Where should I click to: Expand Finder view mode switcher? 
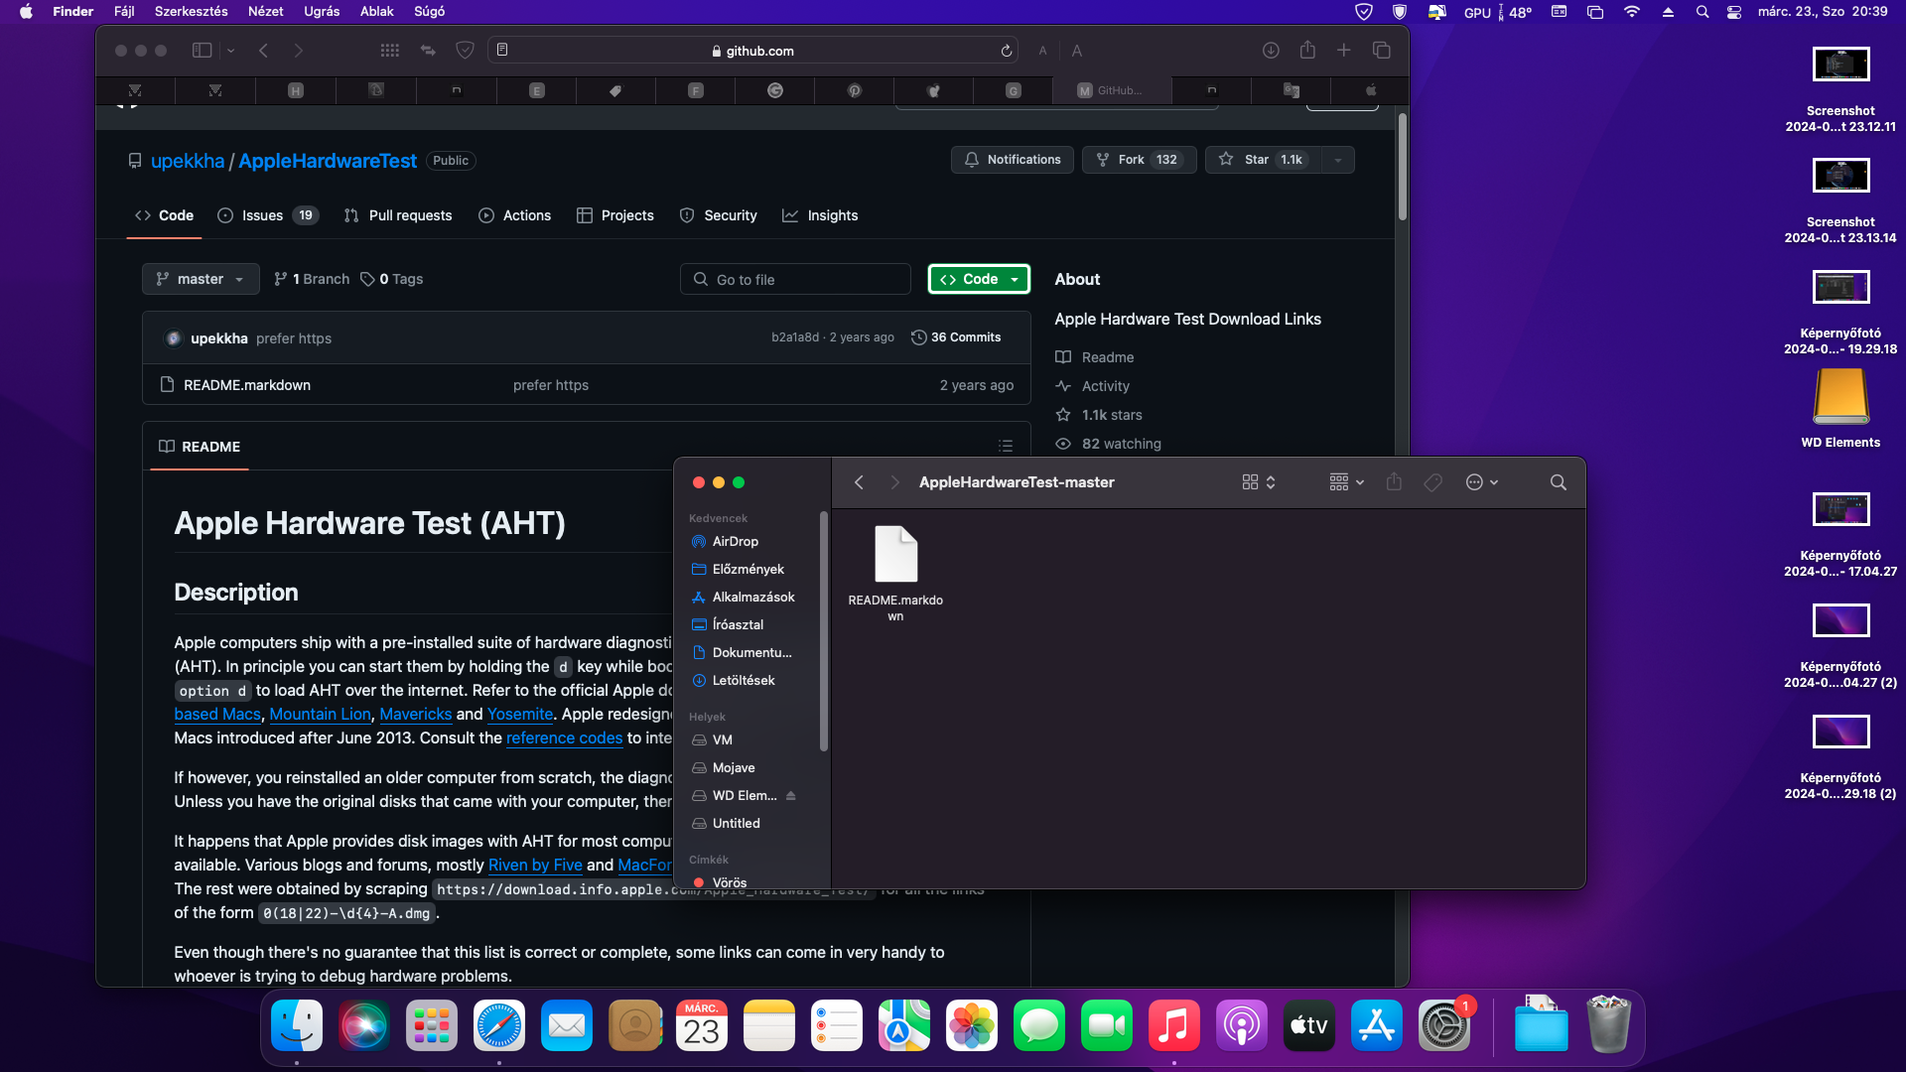(x=1258, y=482)
